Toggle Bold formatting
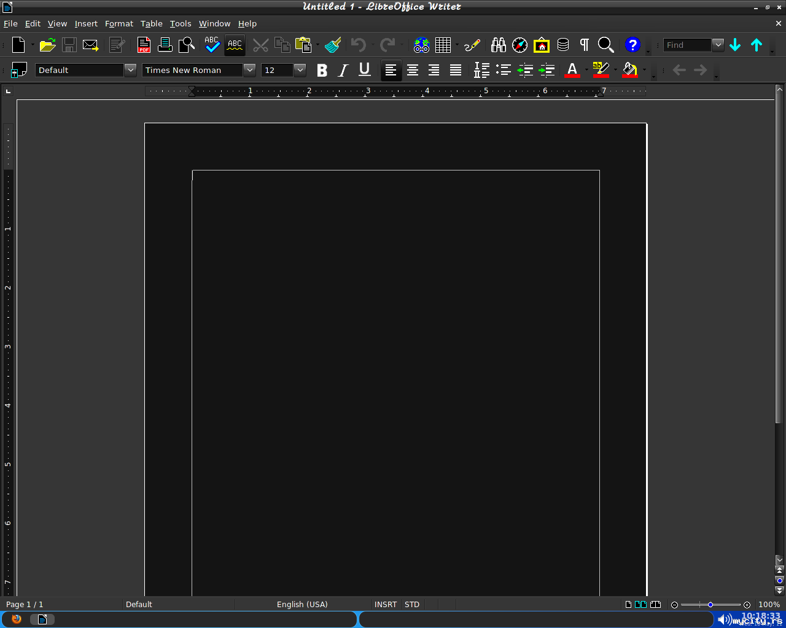The width and height of the screenshot is (786, 628). (322, 70)
